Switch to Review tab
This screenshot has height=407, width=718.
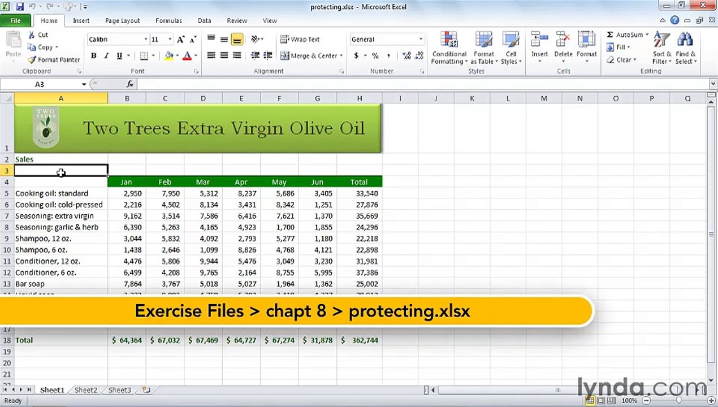tap(237, 20)
